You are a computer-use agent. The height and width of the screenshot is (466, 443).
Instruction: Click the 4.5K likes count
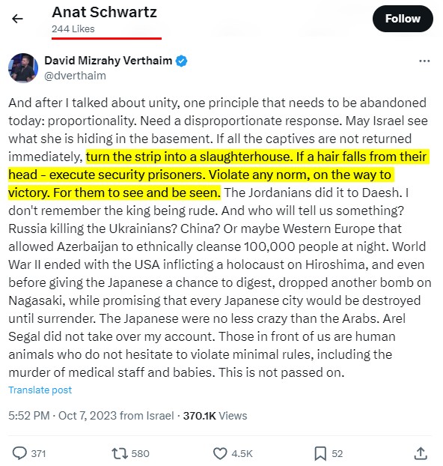pos(242,454)
